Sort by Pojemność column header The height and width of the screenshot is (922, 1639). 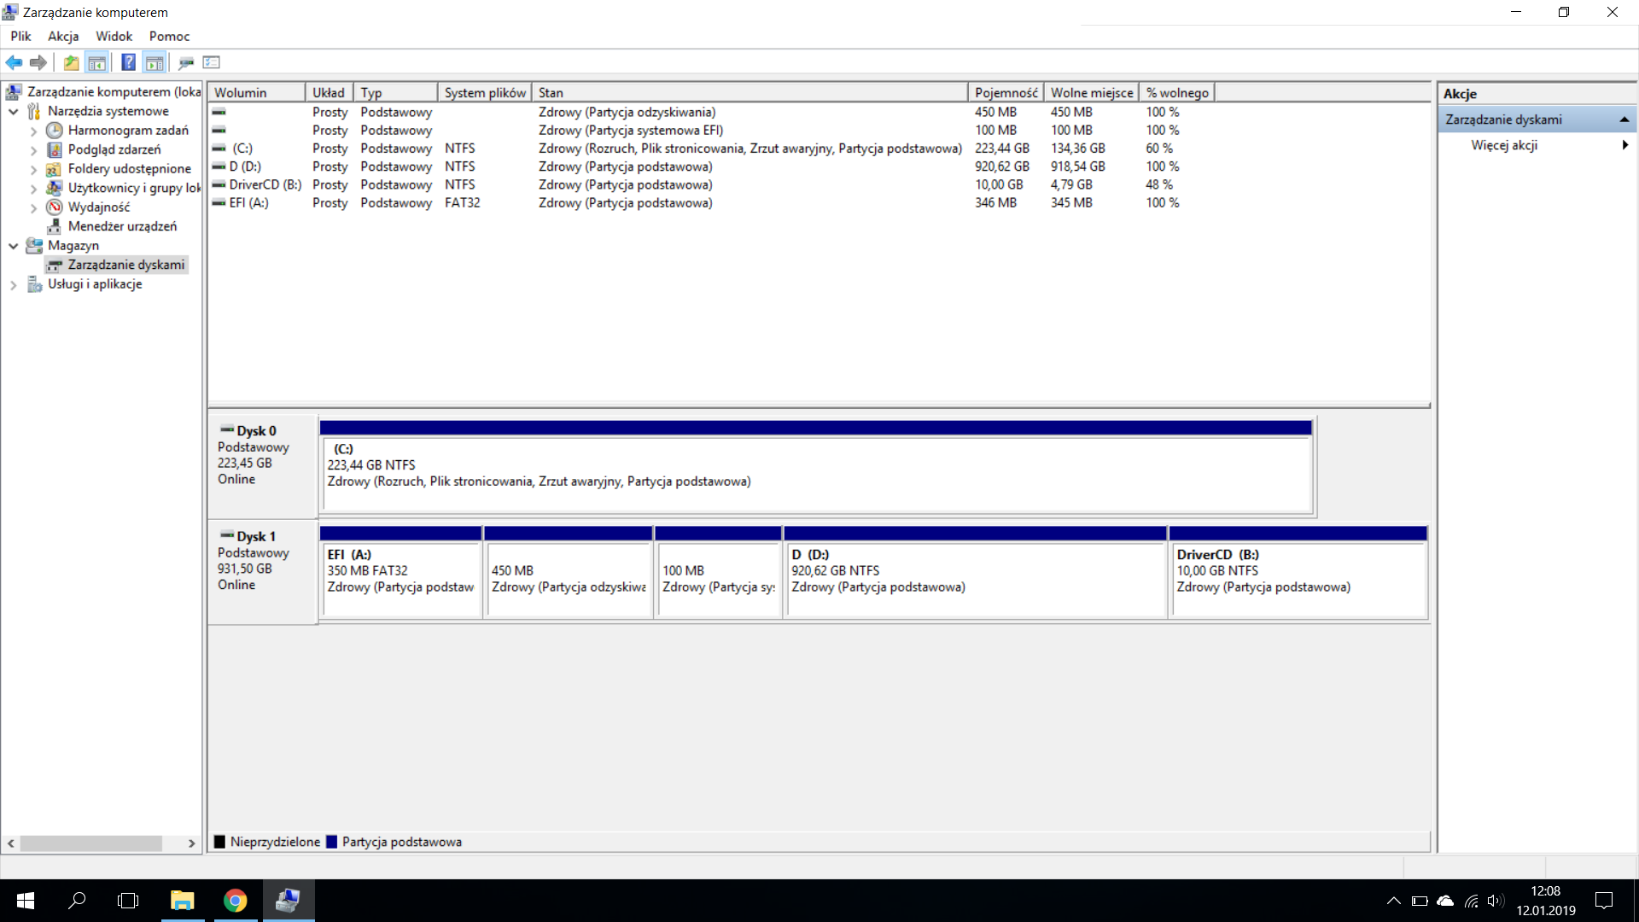[1006, 92]
